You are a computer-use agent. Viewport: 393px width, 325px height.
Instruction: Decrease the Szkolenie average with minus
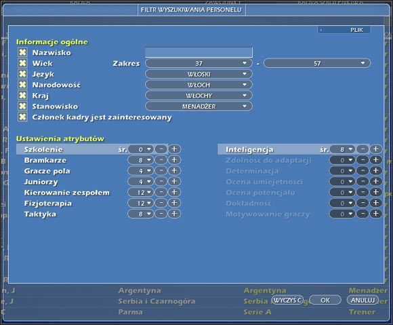click(x=161, y=149)
